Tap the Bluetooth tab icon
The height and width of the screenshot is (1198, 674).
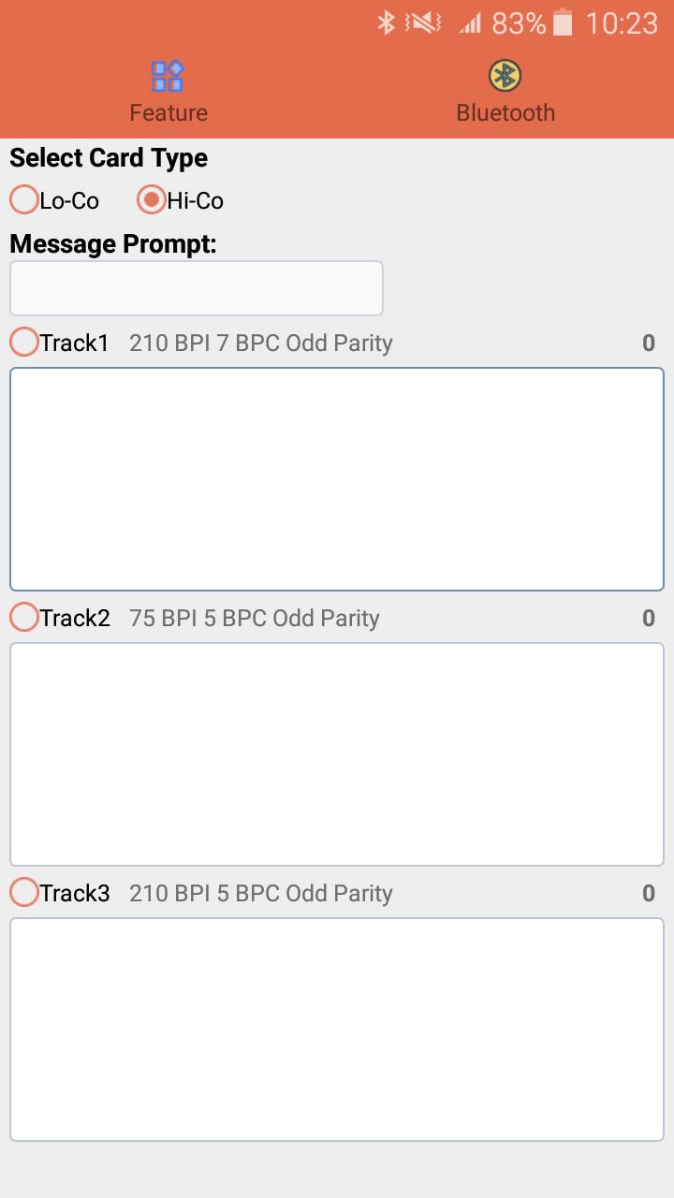(505, 76)
